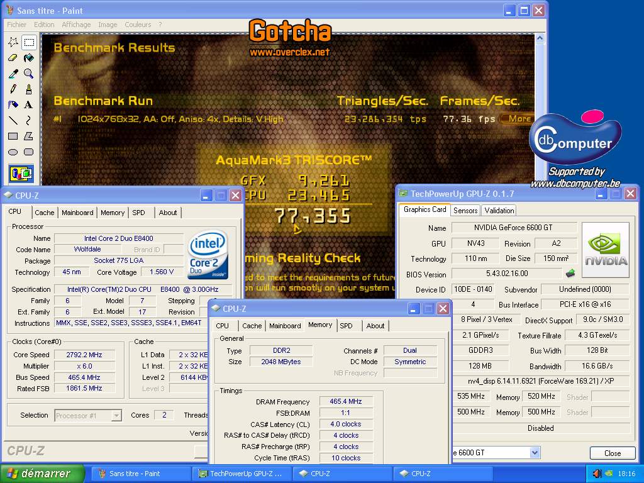The width and height of the screenshot is (644, 483).
Task: Choose the Line tool in Paint
Action: point(13,120)
